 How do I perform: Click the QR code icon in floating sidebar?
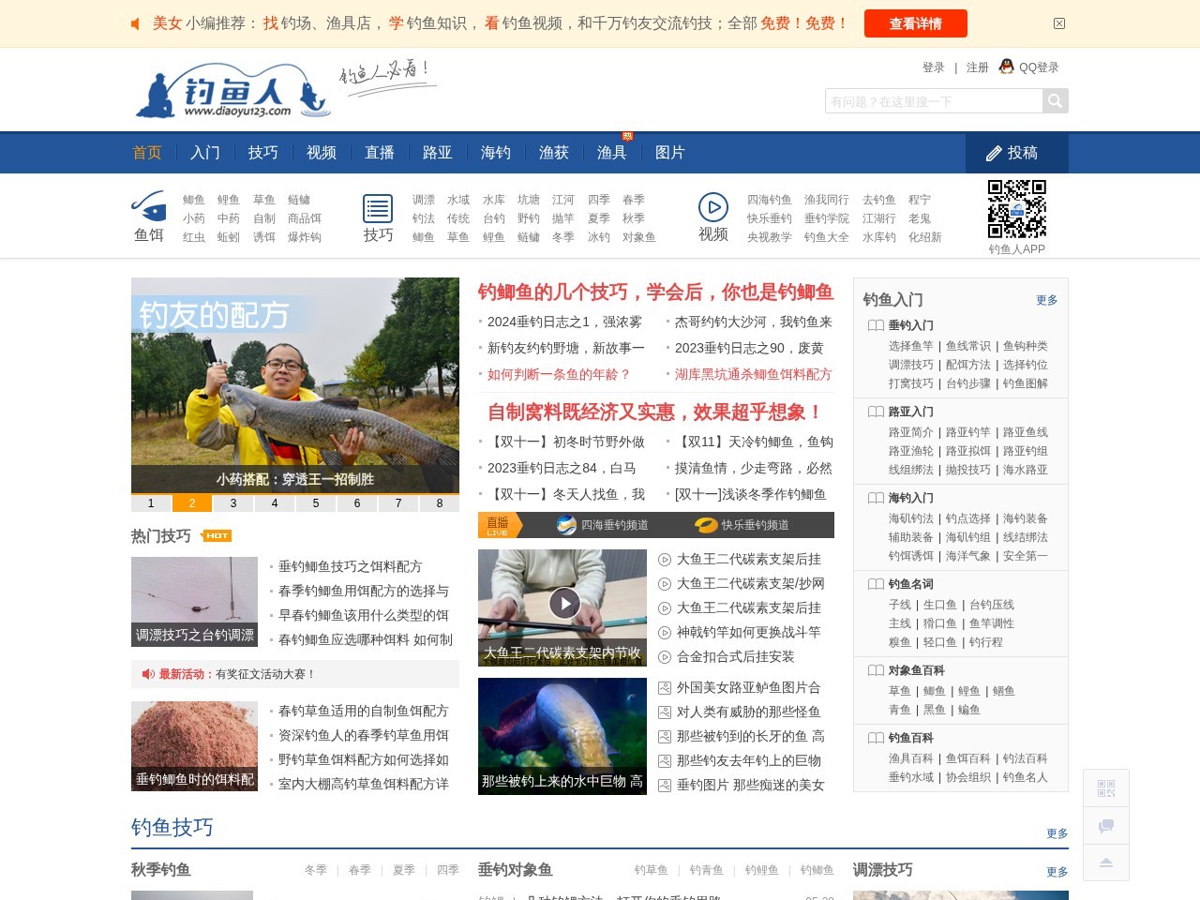pyautogui.click(x=1106, y=788)
